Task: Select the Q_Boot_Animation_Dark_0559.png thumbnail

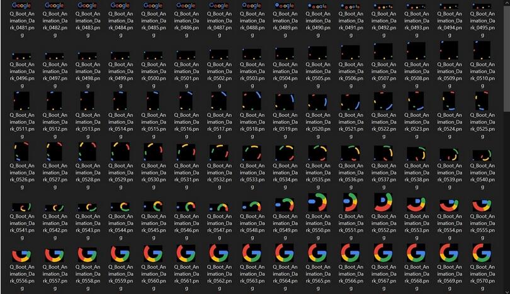Action: tap(121, 254)
